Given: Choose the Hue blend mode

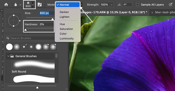Looking at the screenshot, I should [x=62, y=24].
